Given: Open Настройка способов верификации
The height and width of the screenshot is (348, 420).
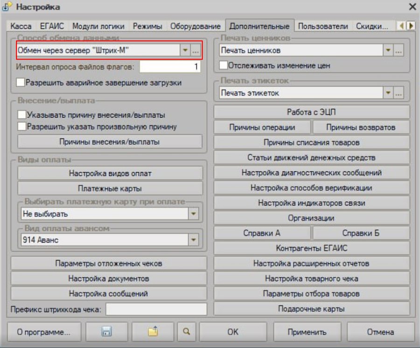Looking at the screenshot, I should [x=312, y=188].
